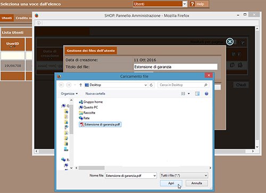Expand the Utenti dropdown at top
This screenshot has width=266, height=193.
185,4
